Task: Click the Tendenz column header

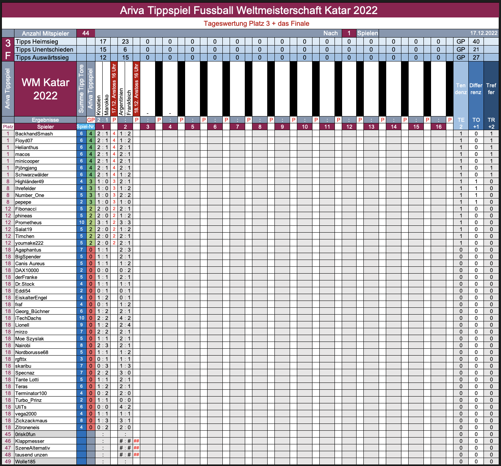Action: coord(461,89)
